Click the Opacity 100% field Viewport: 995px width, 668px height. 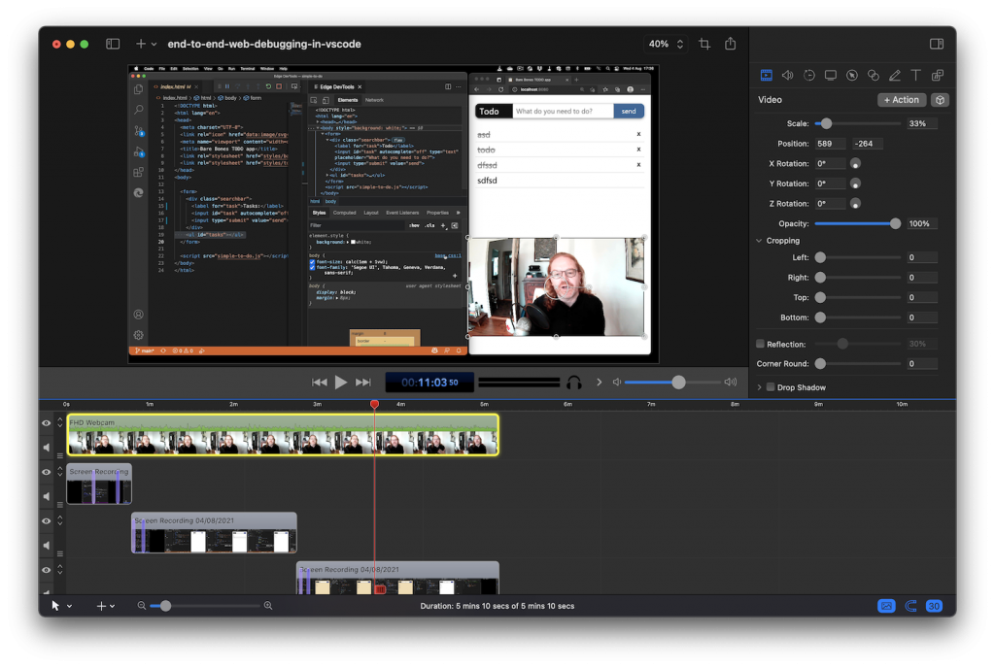point(922,223)
